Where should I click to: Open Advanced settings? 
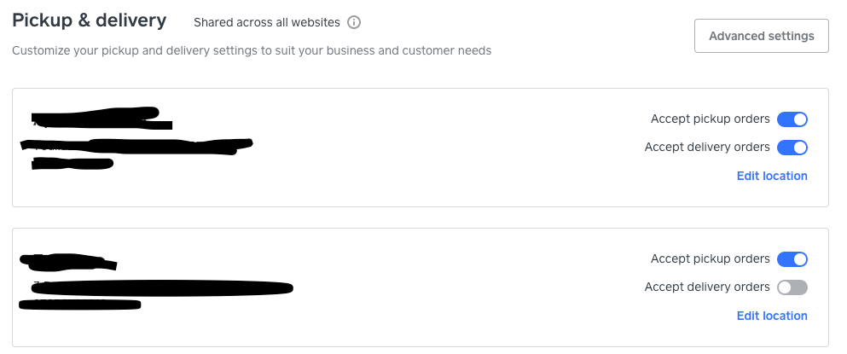(x=761, y=36)
